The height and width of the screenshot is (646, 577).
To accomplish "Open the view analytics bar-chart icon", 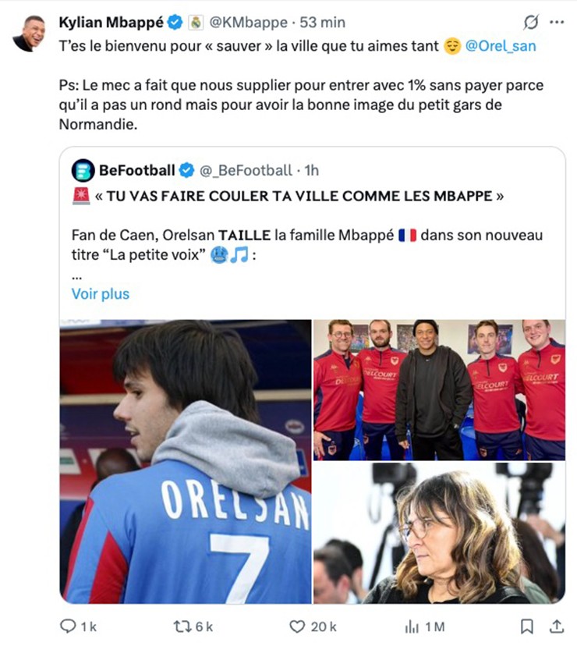I will pos(412,626).
